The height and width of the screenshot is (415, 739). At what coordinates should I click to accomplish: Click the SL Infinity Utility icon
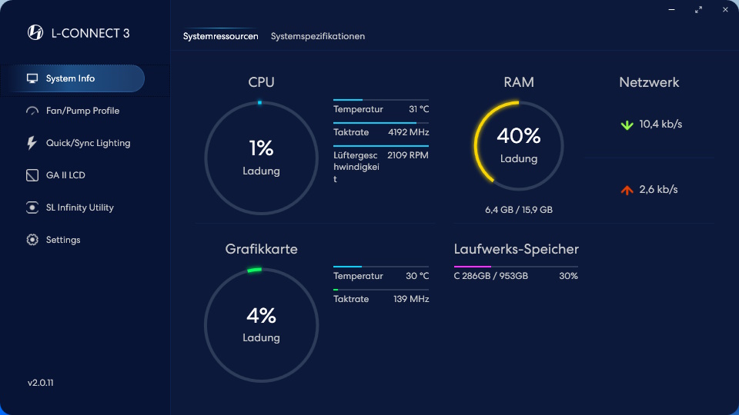pos(32,207)
